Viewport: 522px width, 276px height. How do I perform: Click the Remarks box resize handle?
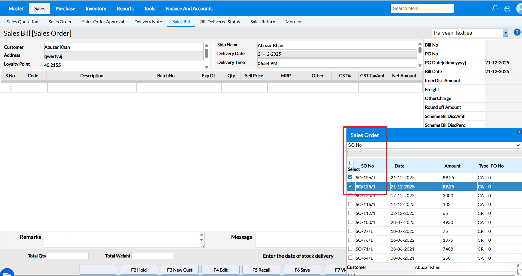[202, 246]
